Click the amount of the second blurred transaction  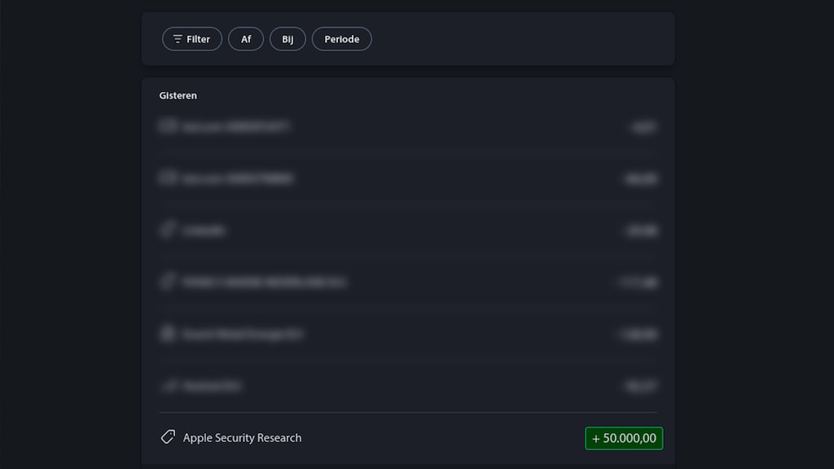click(641, 179)
